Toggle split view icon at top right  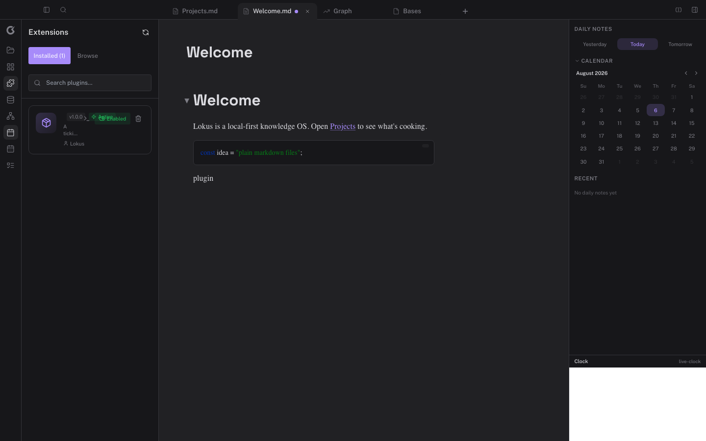pyautogui.click(x=679, y=10)
